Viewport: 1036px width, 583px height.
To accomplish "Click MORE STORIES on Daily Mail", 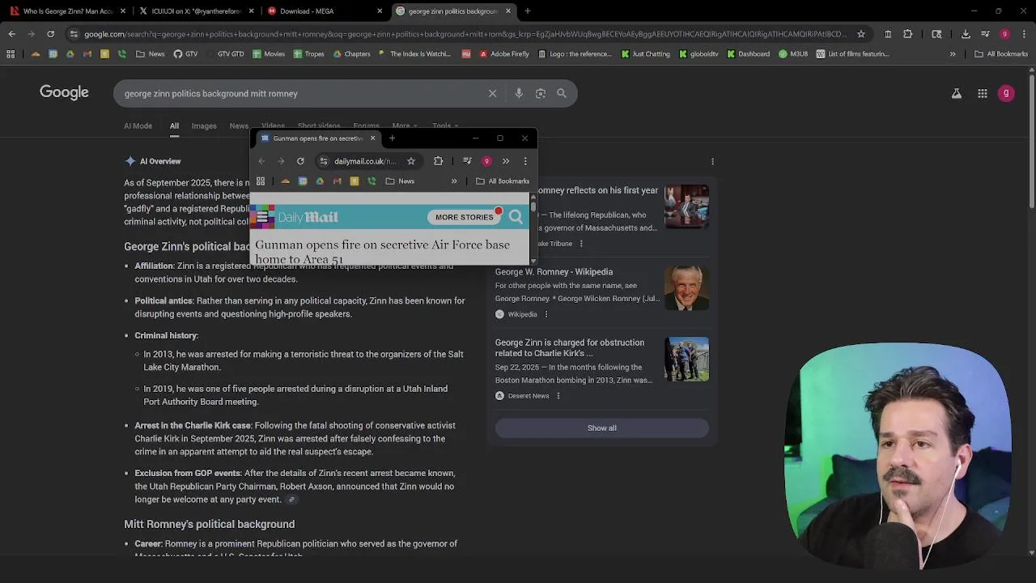I will coord(465,217).
